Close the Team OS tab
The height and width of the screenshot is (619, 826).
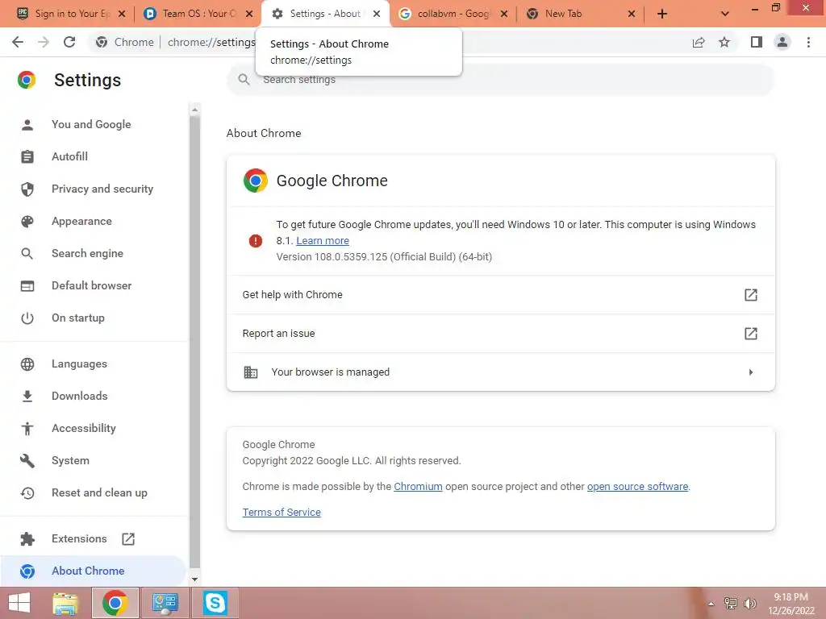(x=250, y=14)
